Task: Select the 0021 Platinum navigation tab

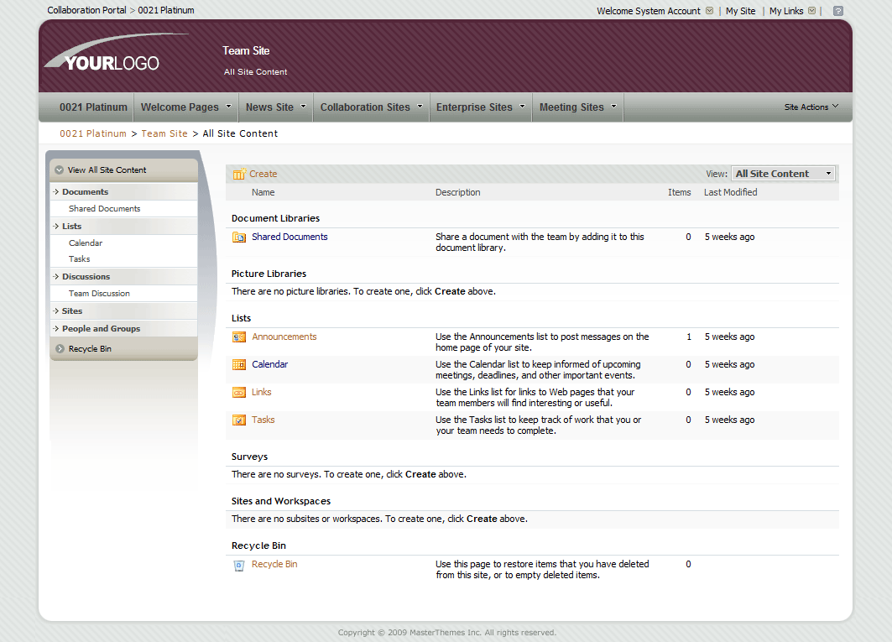Action: [93, 107]
